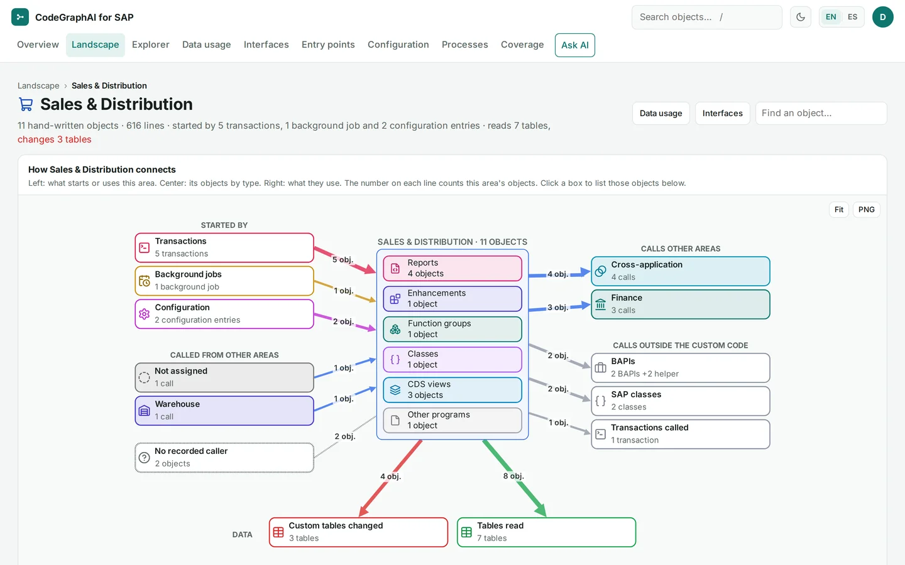This screenshot has width=905, height=565.
Task: Switch language to EN
Action: [x=831, y=17]
